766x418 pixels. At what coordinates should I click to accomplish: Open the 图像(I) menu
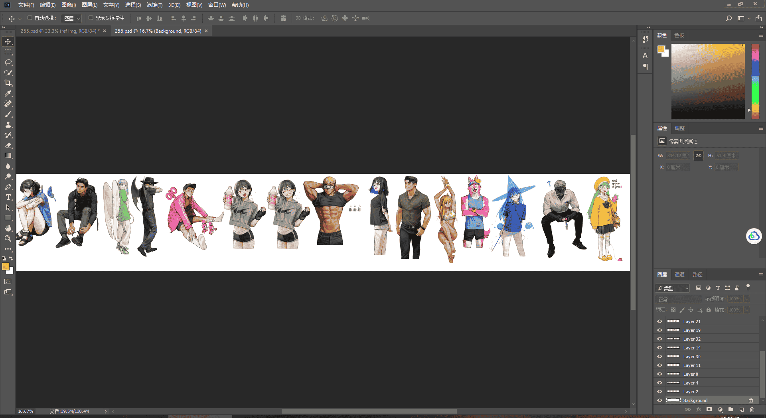[69, 5]
